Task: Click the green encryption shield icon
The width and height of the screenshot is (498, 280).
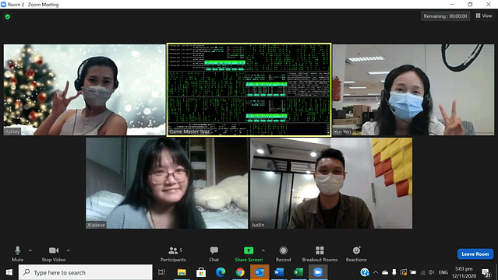Action: [x=8, y=16]
